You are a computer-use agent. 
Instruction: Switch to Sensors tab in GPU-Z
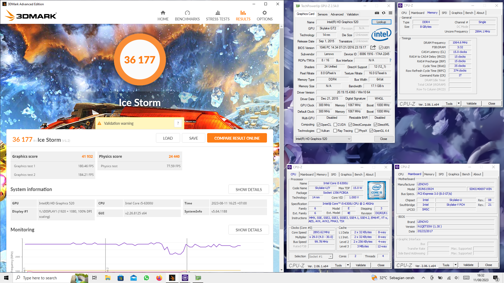322,14
